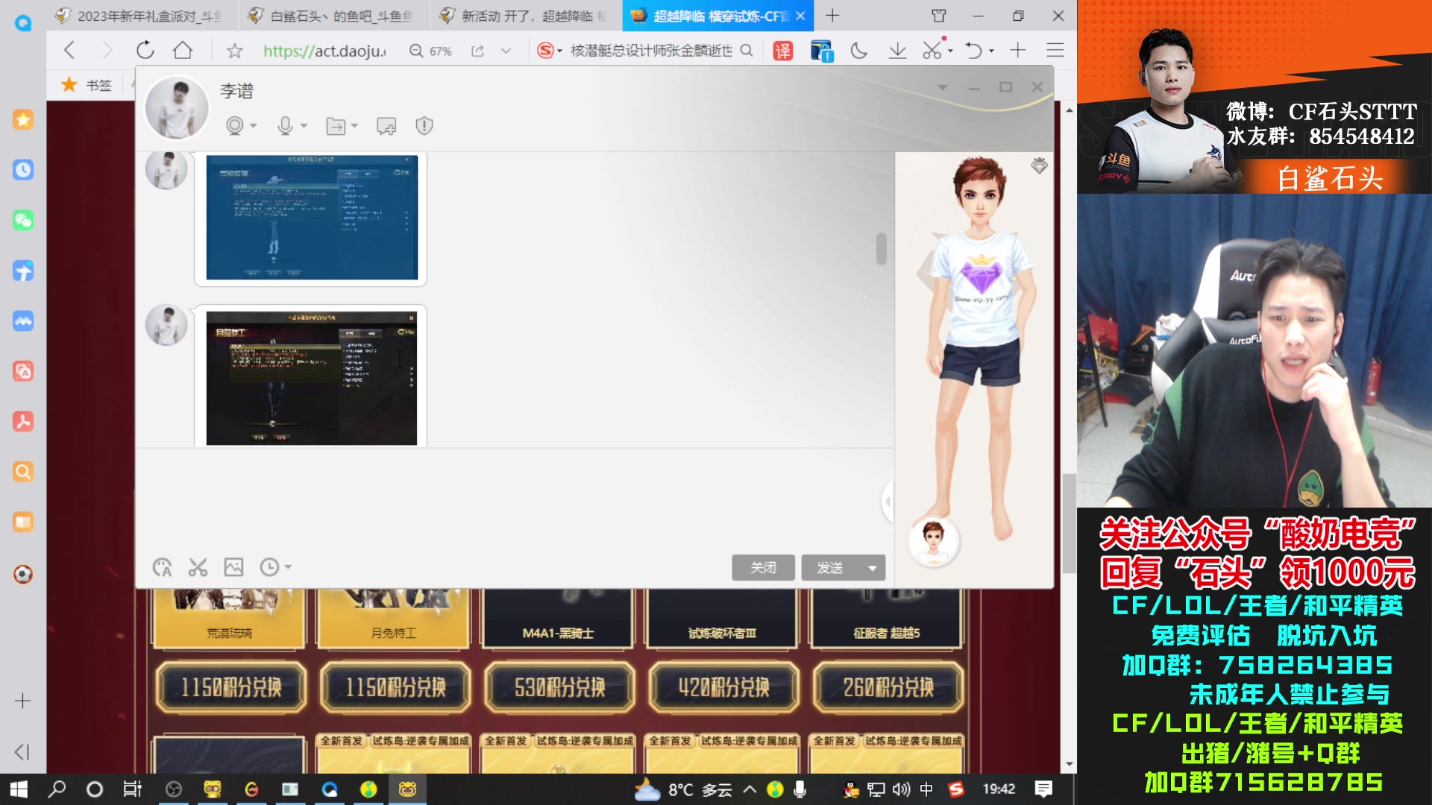The width and height of the screenshot is (1432, 805).
Task: Open the history clock in the browser sidebar
Action: pos(23,170)
